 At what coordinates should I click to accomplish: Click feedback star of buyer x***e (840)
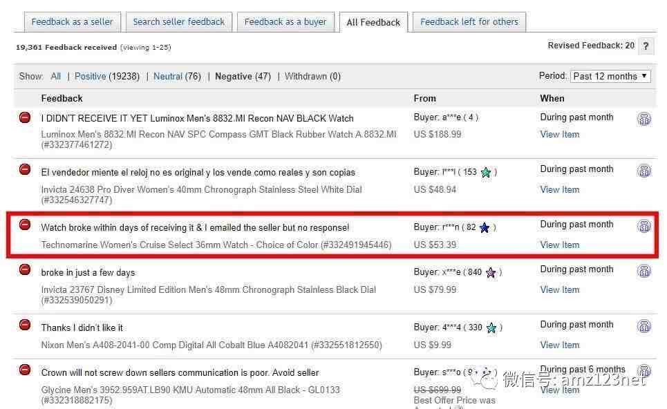[491, 272]
